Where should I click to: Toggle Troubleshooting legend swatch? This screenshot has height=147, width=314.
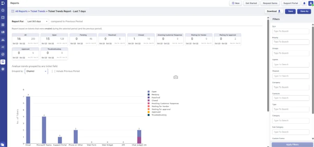[x=148, y=115]
